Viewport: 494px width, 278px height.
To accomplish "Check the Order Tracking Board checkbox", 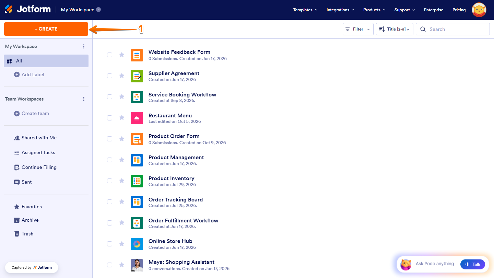I will tap(109, 202).
